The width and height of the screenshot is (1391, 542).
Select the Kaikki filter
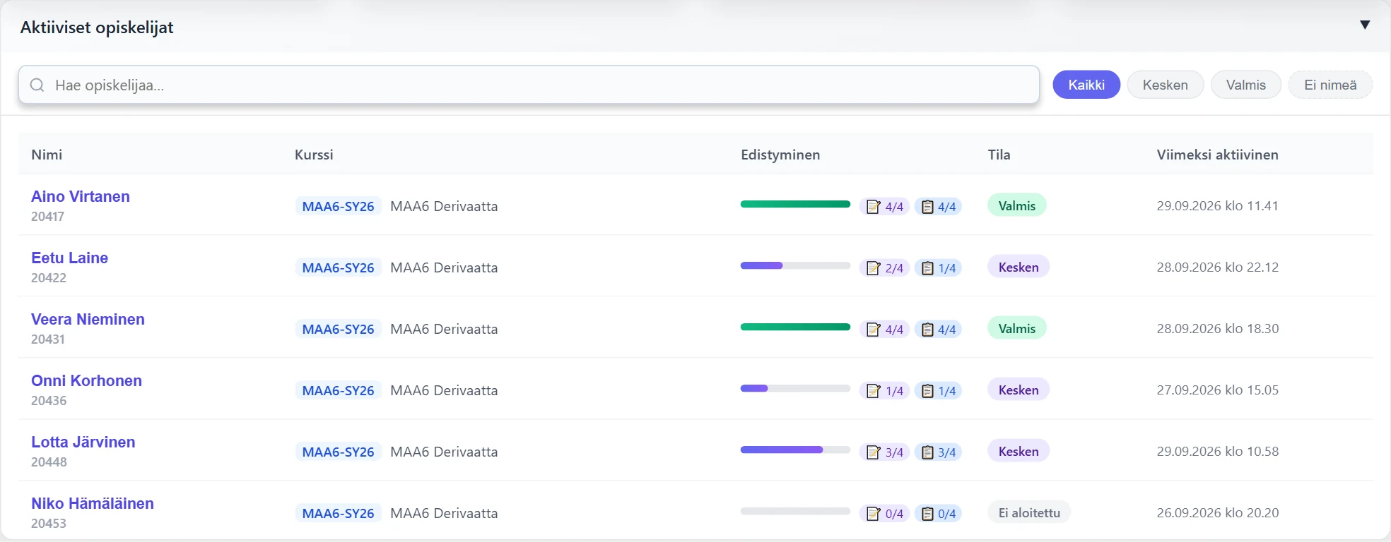click(1086, 85)
